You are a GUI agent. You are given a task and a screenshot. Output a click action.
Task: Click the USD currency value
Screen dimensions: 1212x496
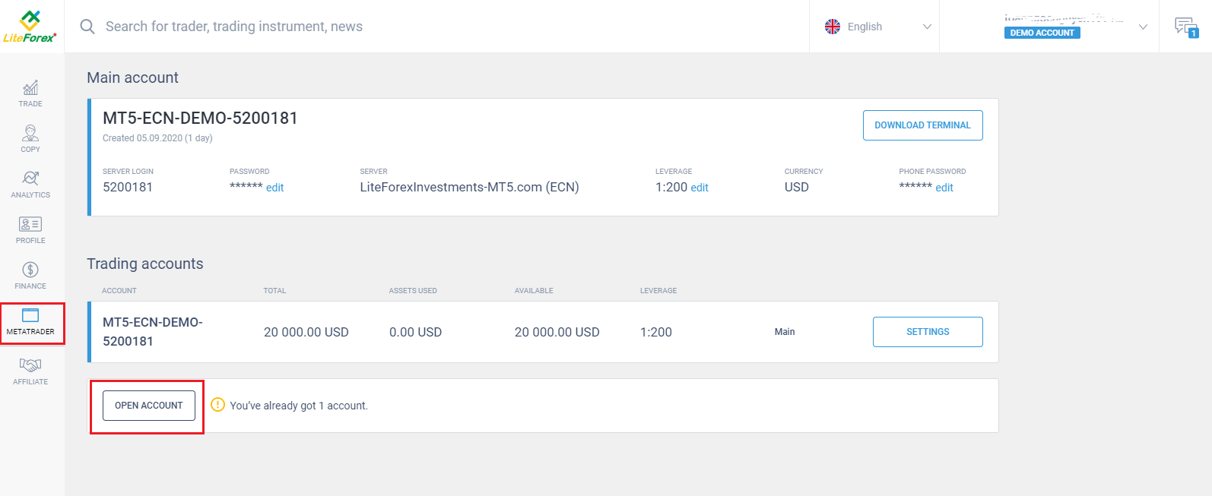(797, 187)
